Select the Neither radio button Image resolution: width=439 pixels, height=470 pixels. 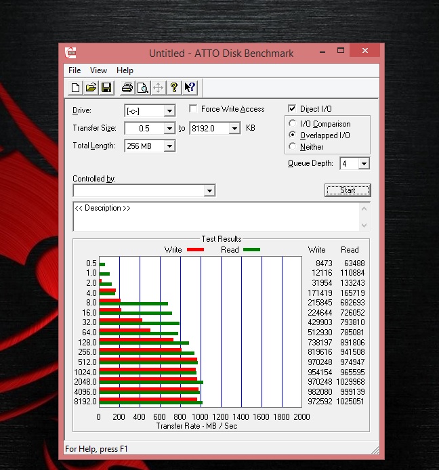coord(293,146)
